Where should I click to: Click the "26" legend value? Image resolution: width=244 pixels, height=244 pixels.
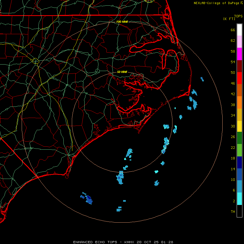coord(233,137)
